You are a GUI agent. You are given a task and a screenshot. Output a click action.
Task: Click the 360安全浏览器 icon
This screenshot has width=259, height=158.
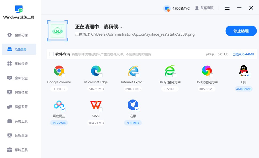[170, 71]
